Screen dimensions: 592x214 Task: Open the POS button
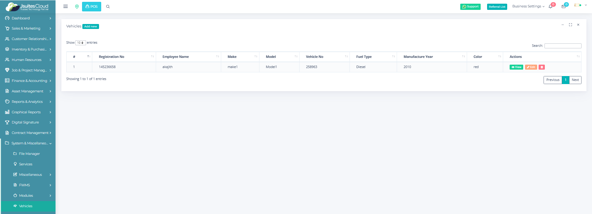point(92,6)
